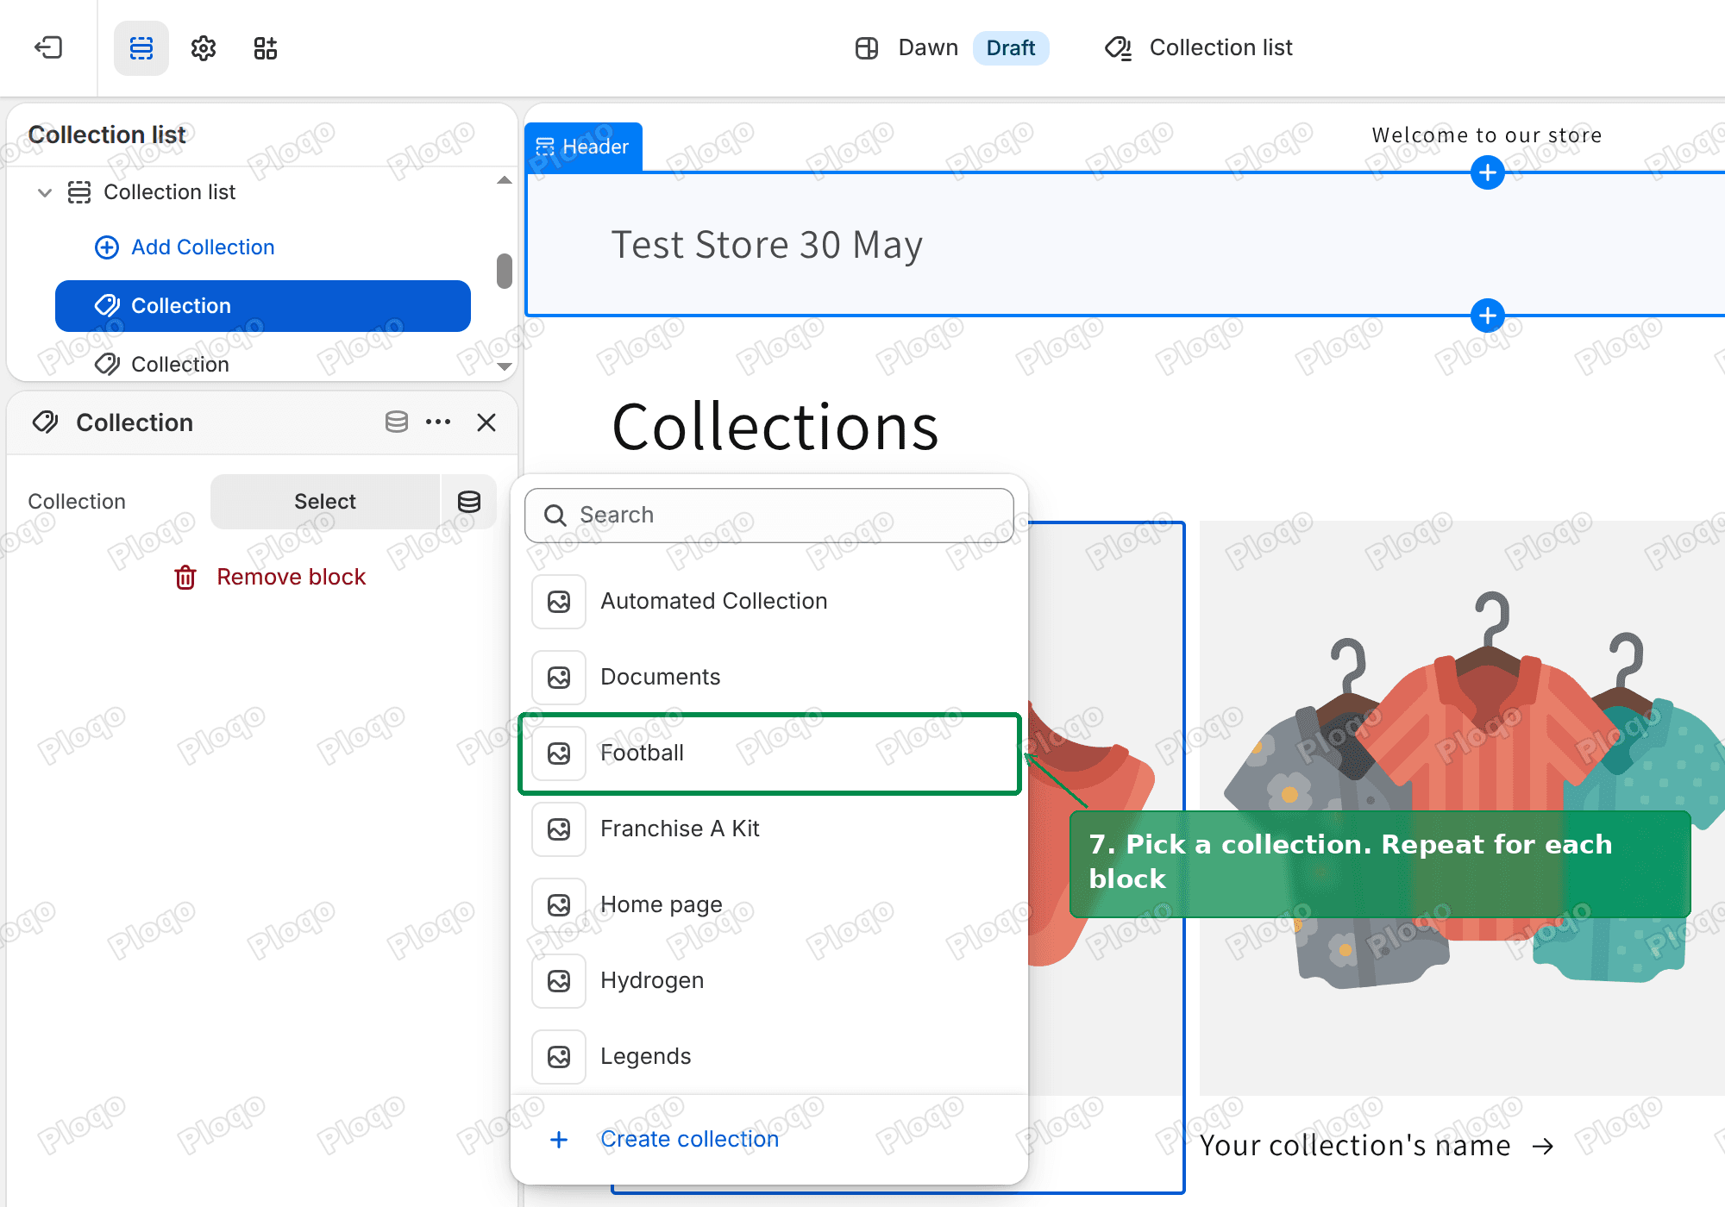
Task: Click the Collections heading in preview
Action: click(775, 427)
